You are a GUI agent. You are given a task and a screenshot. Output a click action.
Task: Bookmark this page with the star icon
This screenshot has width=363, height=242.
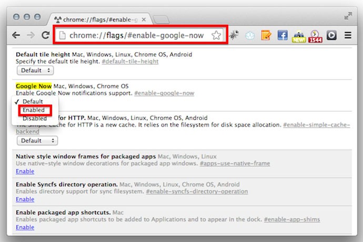click(216, 35)
